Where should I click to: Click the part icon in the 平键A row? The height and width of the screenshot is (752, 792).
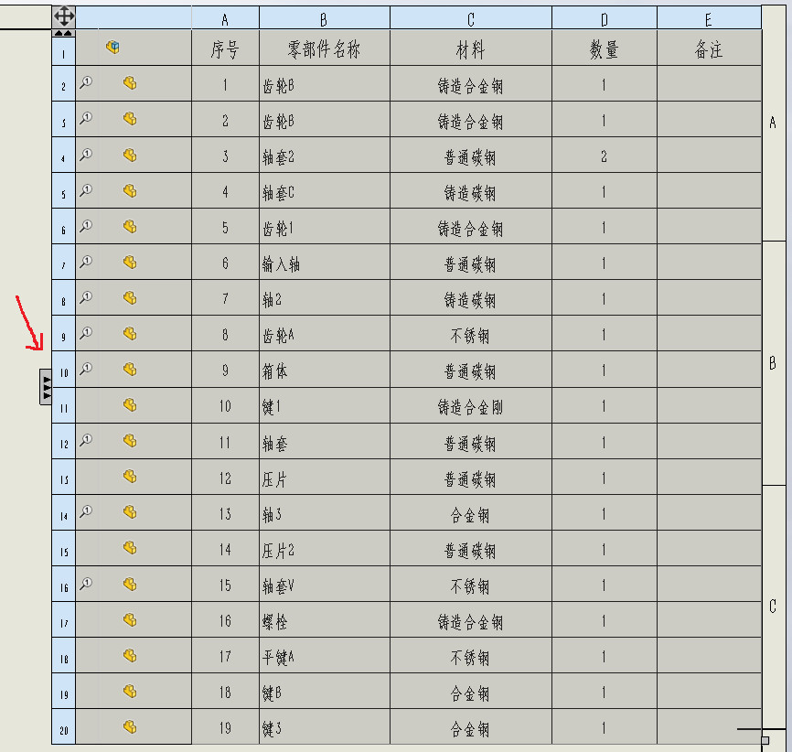tap(130, 655)
